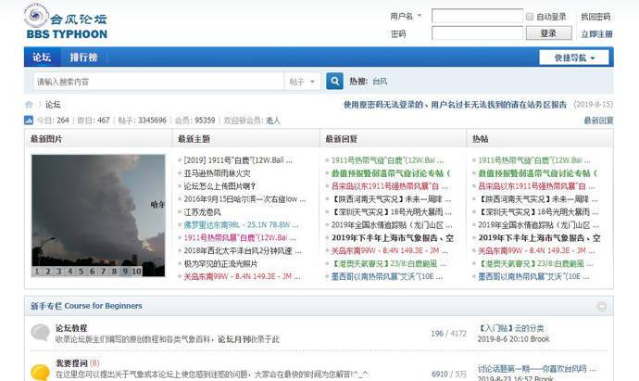
Task: Click the yellow bubble icon for 我要提问
Action: 41,371
